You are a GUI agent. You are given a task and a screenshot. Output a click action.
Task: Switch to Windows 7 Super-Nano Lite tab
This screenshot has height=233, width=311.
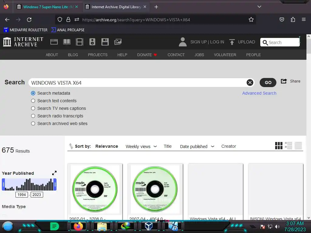(47, 7)
